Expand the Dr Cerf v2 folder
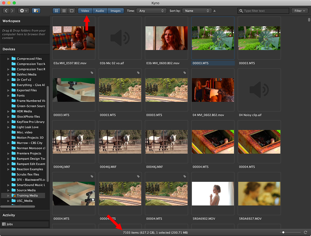Screen dimensions: 311x236 [8, 80]
